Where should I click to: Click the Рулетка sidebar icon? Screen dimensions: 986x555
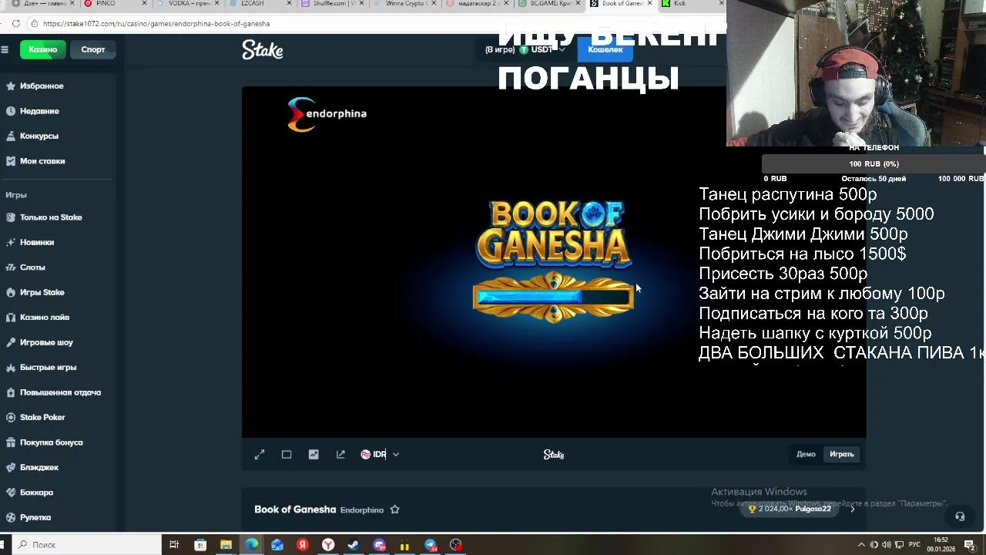pos(11,518)
